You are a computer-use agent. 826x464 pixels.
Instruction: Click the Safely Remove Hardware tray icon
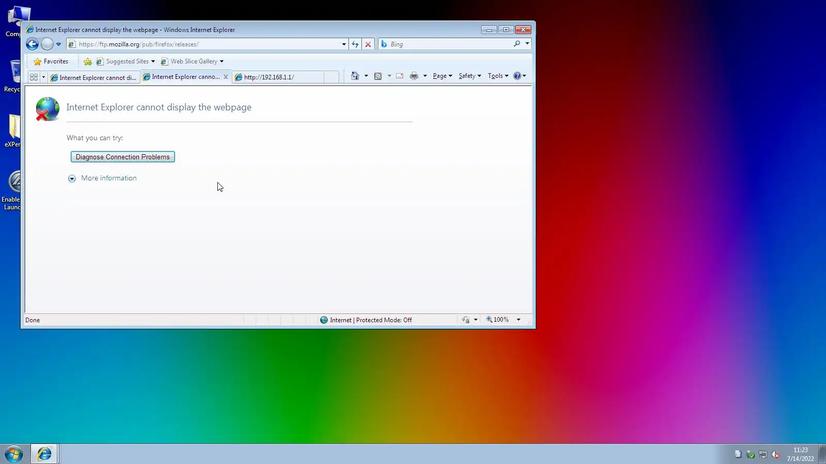751,454
